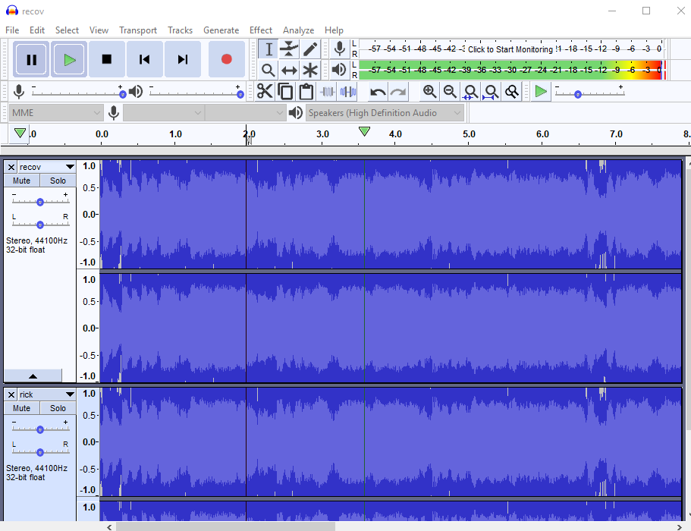Solo the recov track

[58, 181]
